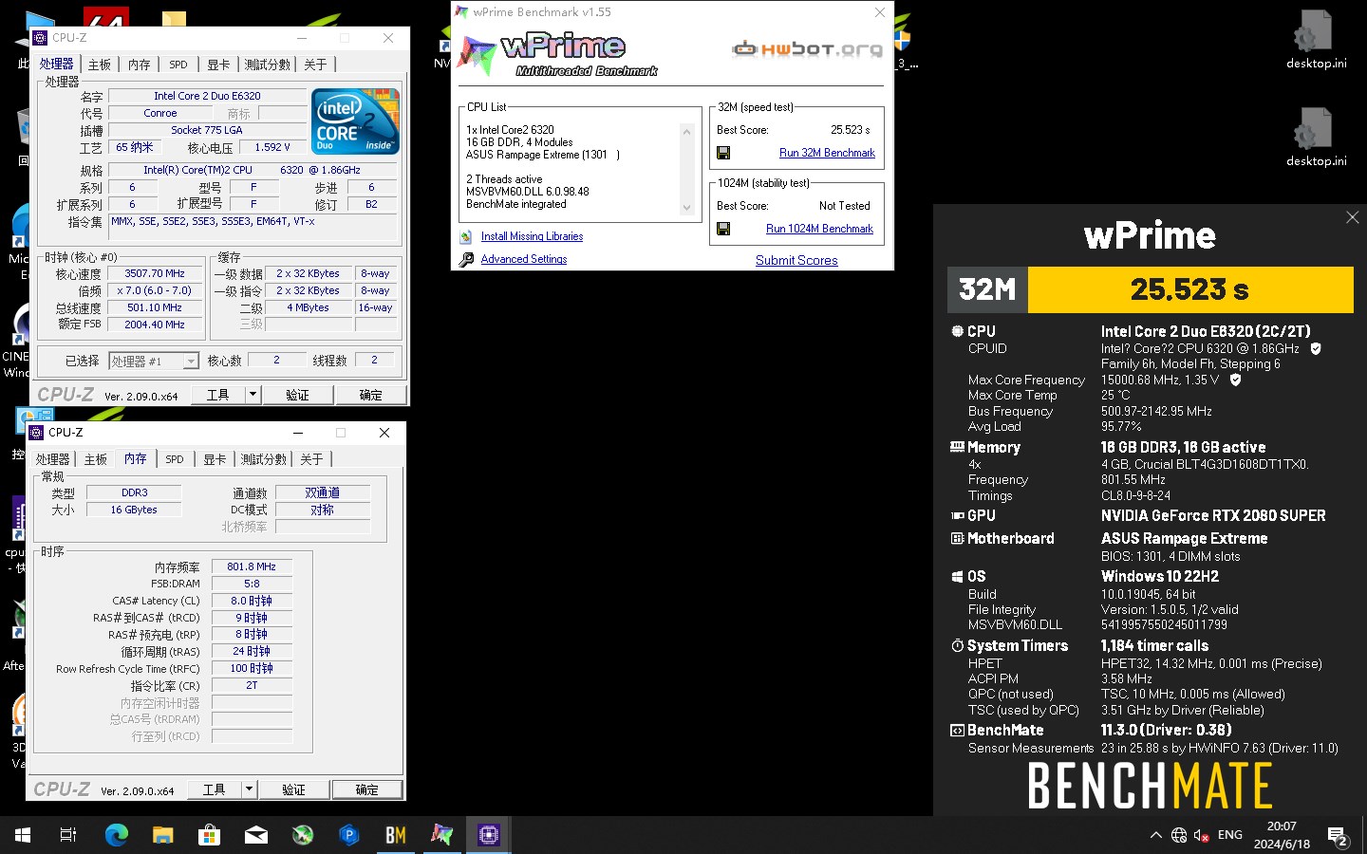
Task: Click the CPU List scrollbar up arrow
Action: [x=686, y=132]
